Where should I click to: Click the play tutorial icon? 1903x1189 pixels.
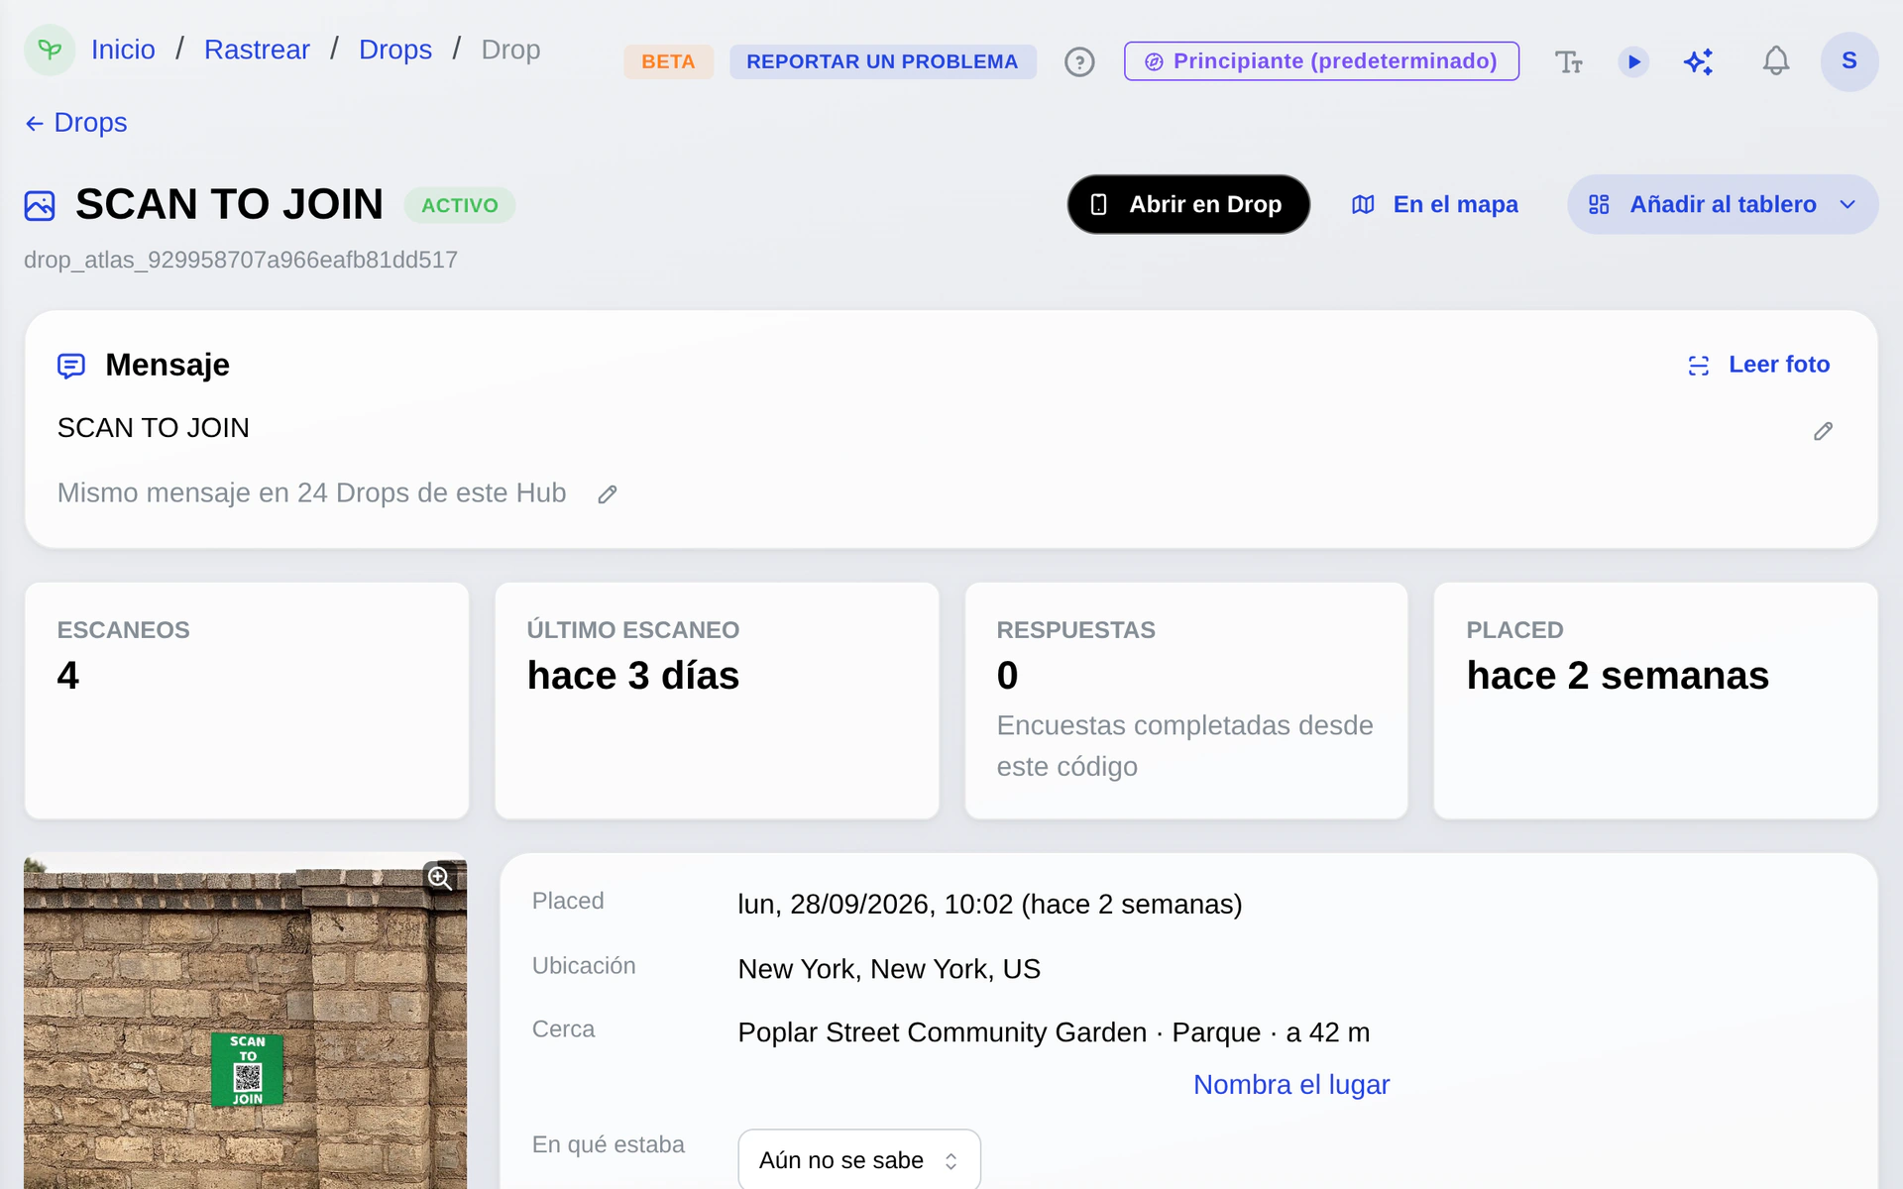coord(1633,61)
